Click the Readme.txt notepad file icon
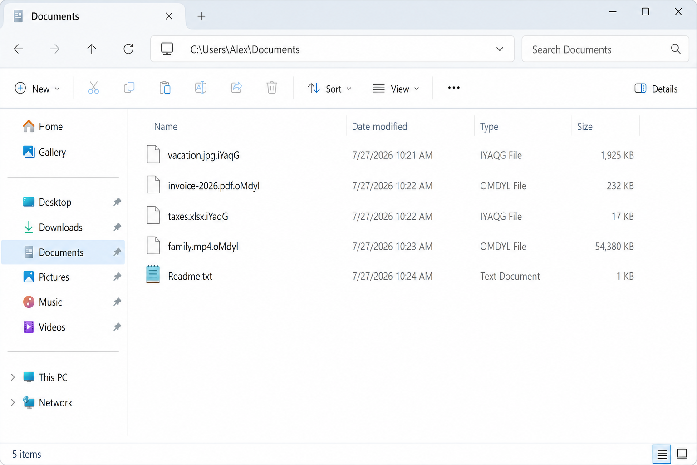Viewport: 697px width, 465px height. pos(153,274)
